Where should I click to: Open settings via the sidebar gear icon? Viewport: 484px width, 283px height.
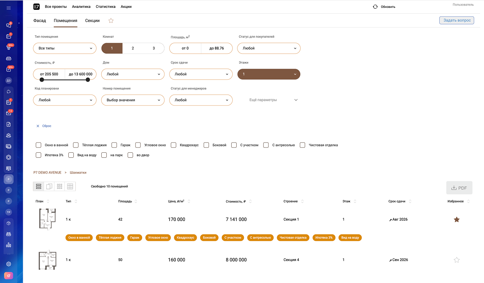tap(9, 264)
